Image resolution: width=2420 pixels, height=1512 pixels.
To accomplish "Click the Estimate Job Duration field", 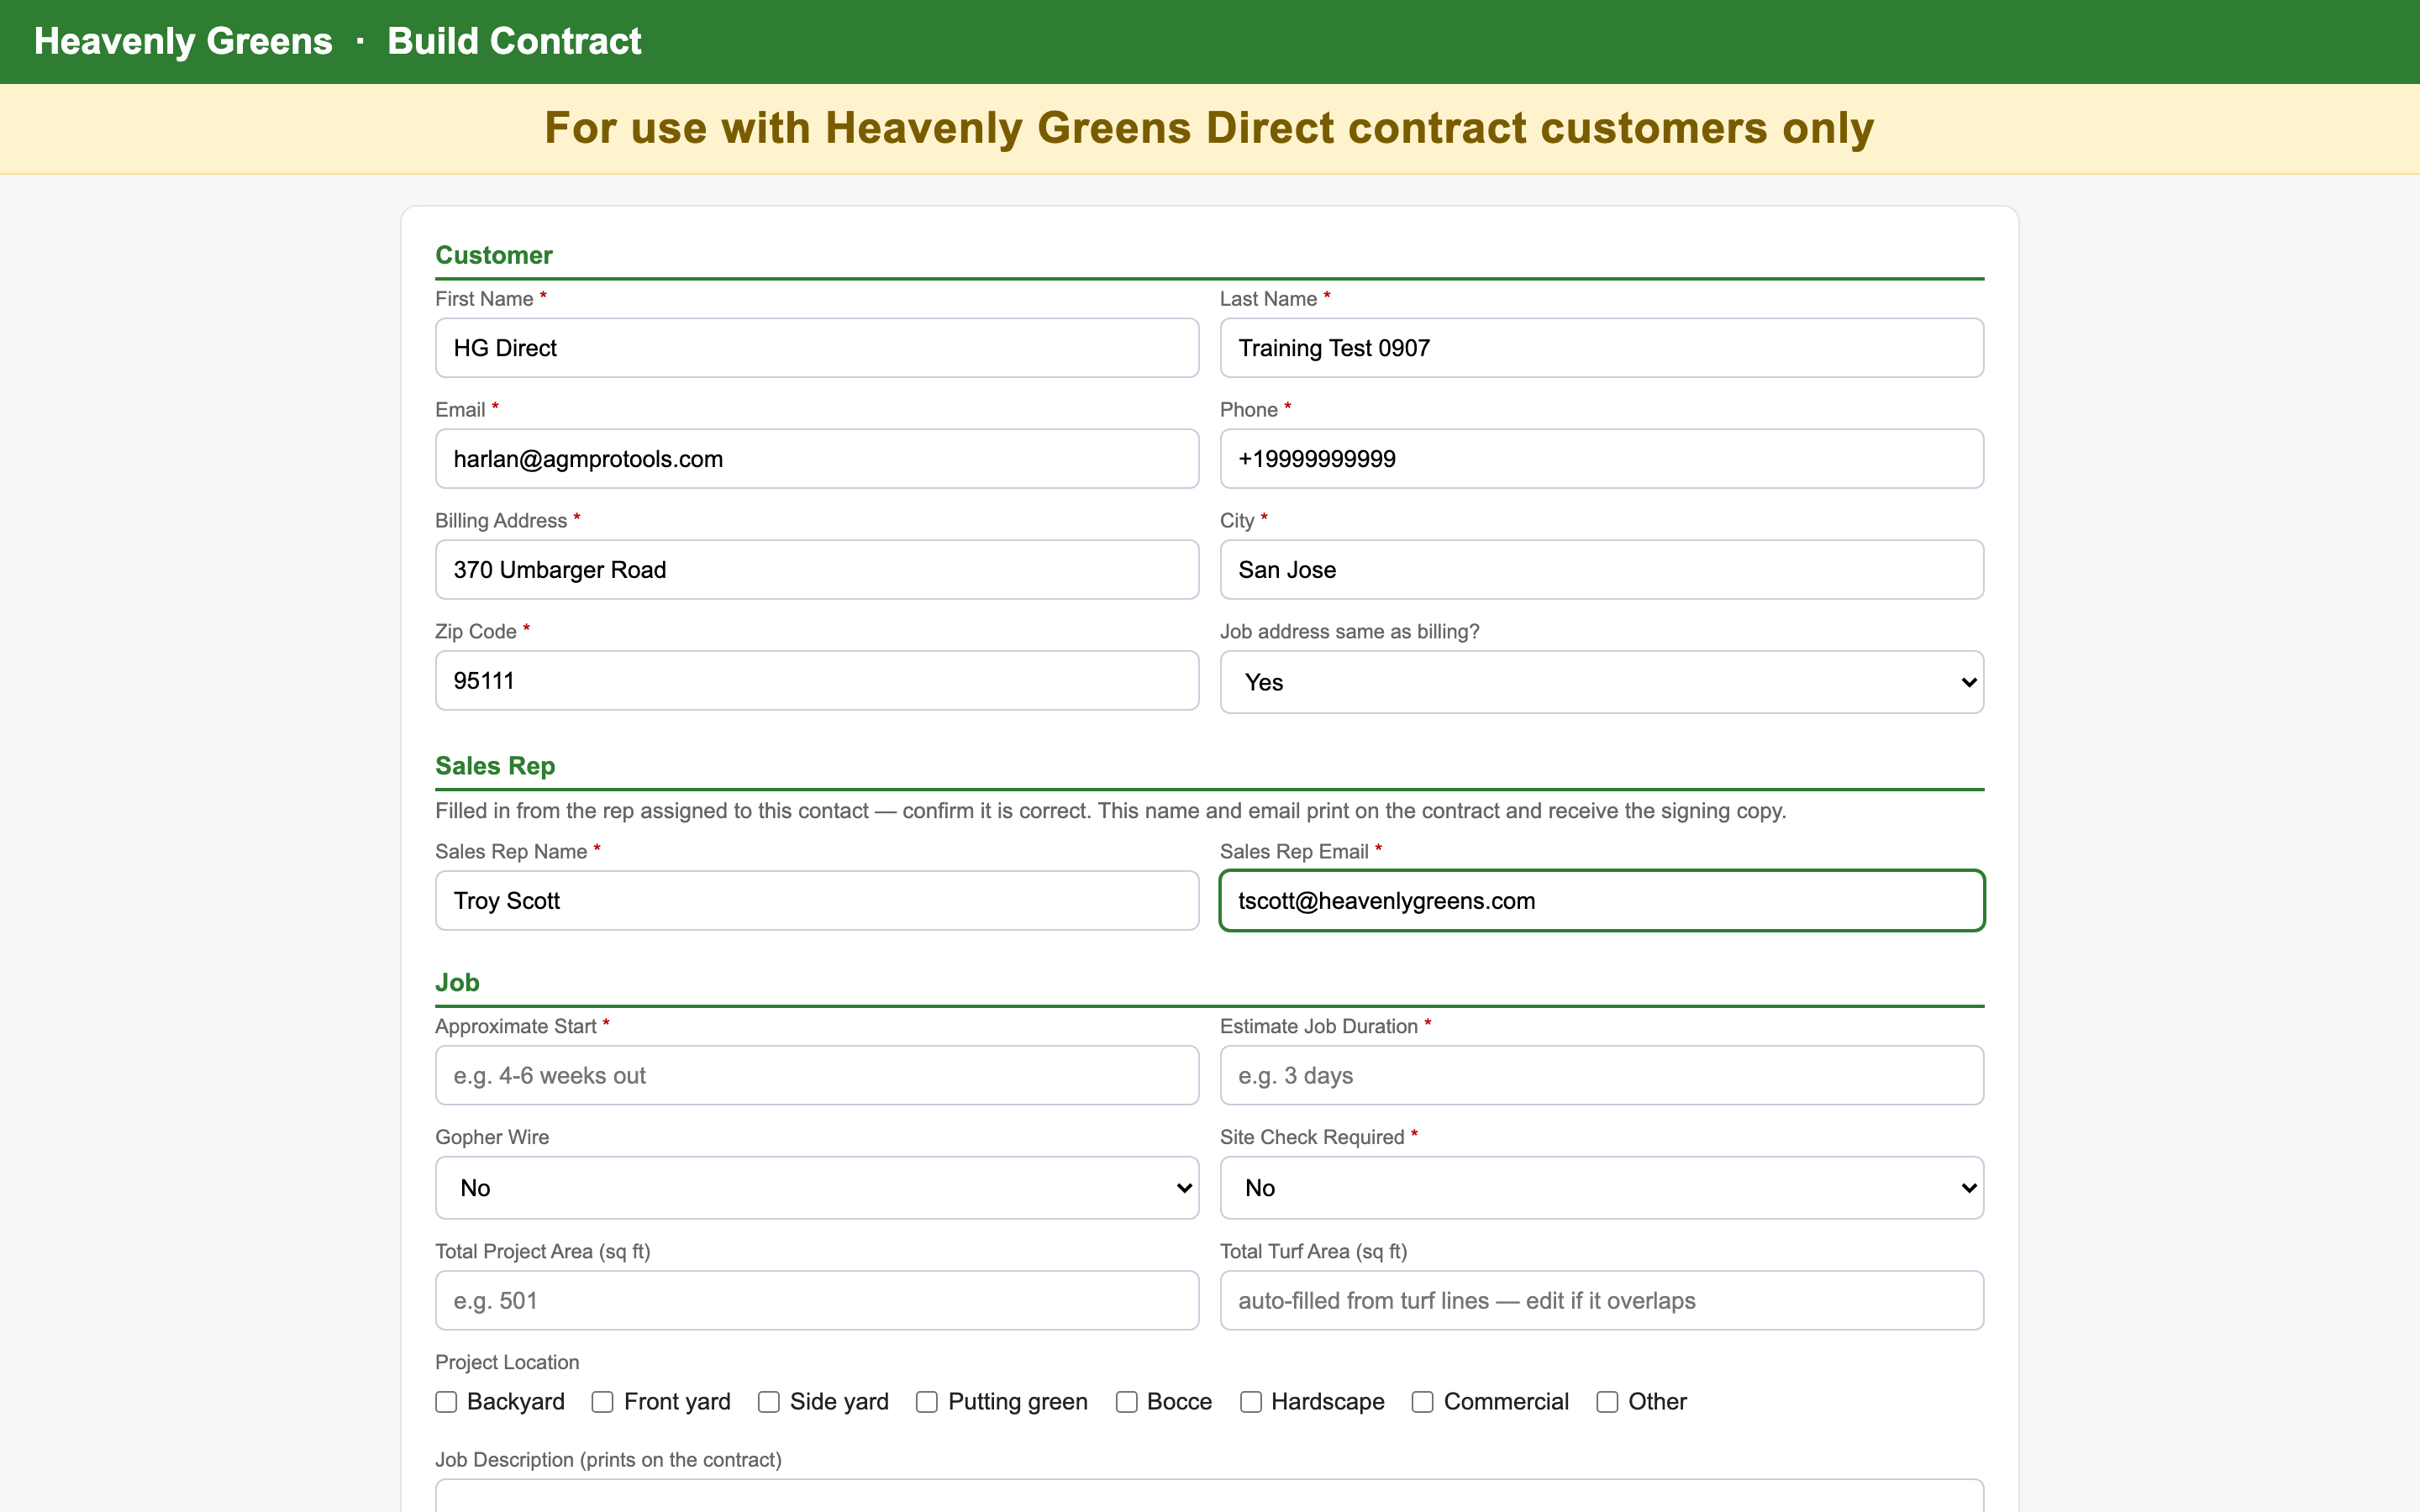I will click(1601, 1076).
